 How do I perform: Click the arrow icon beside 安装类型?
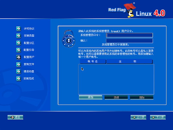click(x=19, y=36)
